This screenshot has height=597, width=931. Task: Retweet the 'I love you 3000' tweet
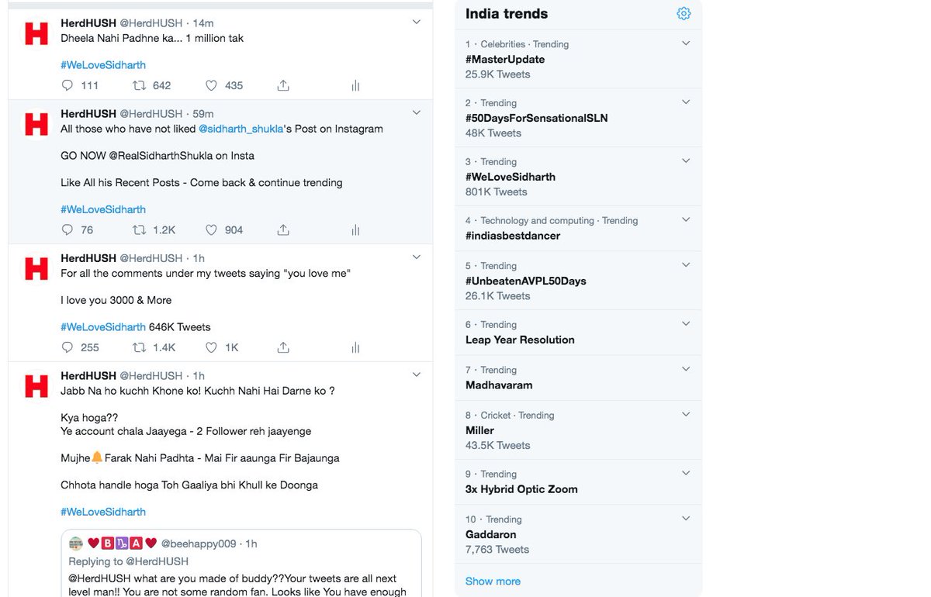click(140, 347)
